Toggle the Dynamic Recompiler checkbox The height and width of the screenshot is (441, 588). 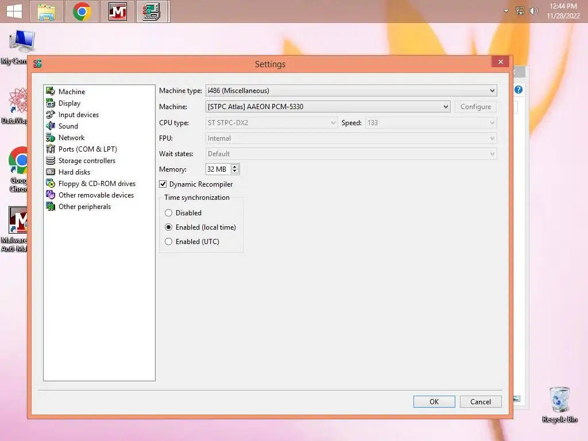coord(163,184)
